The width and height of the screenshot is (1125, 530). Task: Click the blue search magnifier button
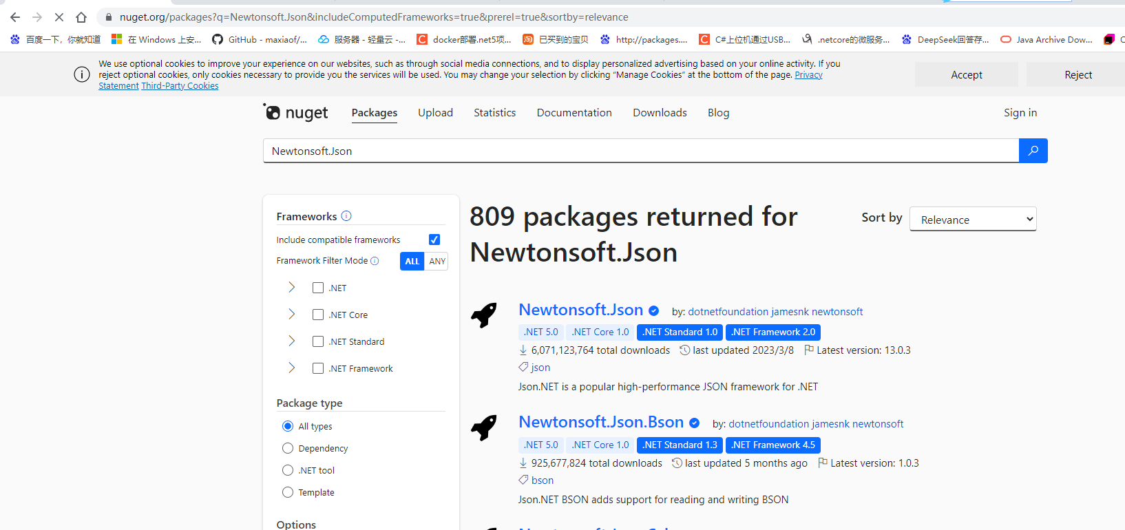(1033, 151)
